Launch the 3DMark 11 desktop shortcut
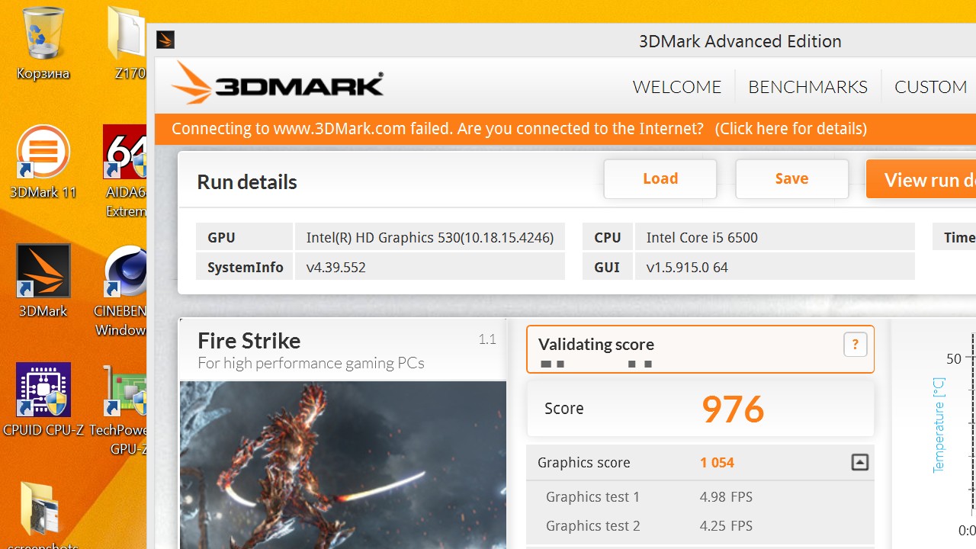976x549 pixels. [43, 162]
